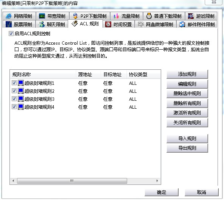Uncheck the checkbox for 超级封堵规则2
This screenshot has width=224, height=200.
pos(14,91)
